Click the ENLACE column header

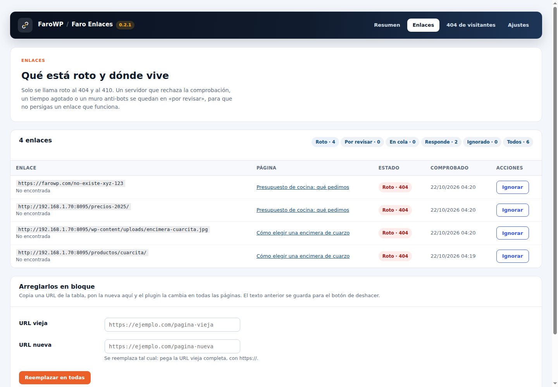[26, 168]
